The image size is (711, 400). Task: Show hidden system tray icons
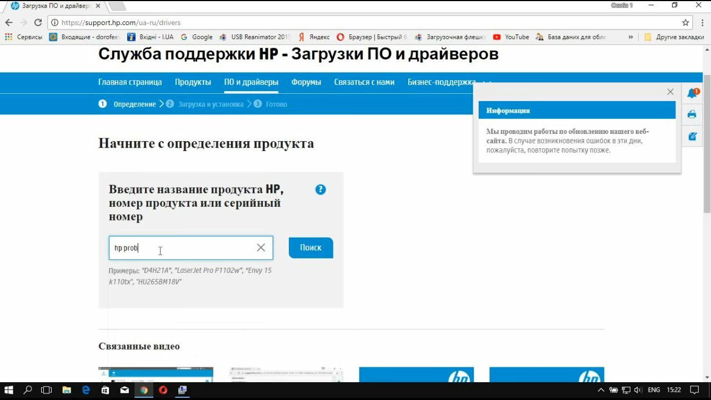coord(601,390)
